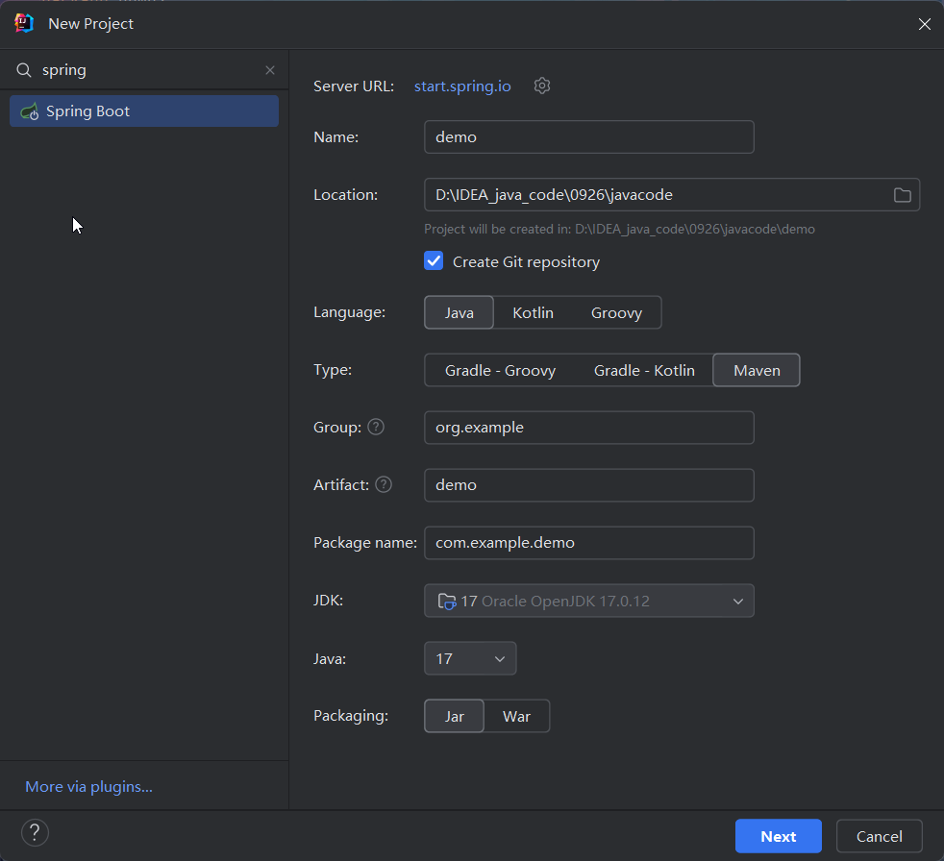
Task: Click 'Project will be created in' hint text
Action: point(619,230)
